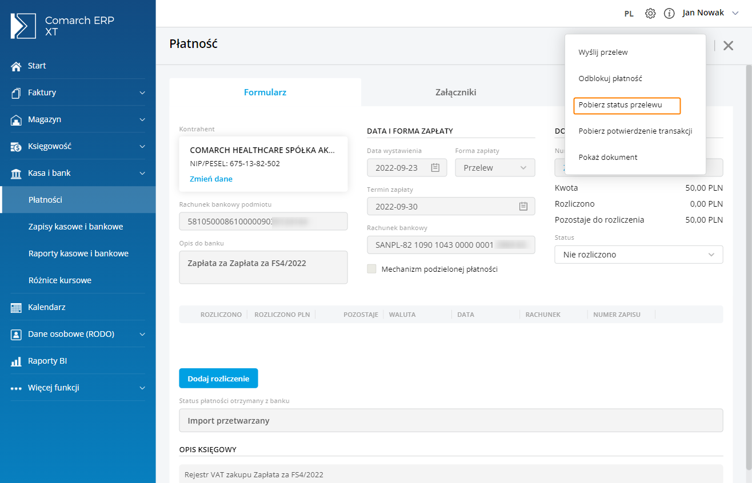Close the Płatność form with X
Viewport: 752px width, 483px height.
[728, 46]
